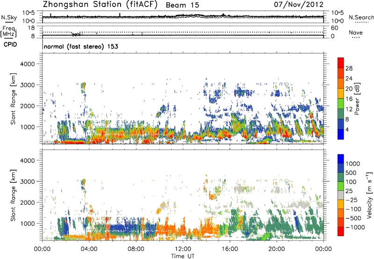Click "Slant Range [km]" label of velocity panel
The height and width of the screenshot is (259, 374).
tap(13, 195)
